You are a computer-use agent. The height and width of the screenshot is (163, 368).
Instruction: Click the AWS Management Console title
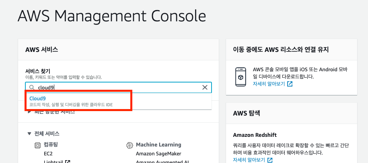[112, 16]
